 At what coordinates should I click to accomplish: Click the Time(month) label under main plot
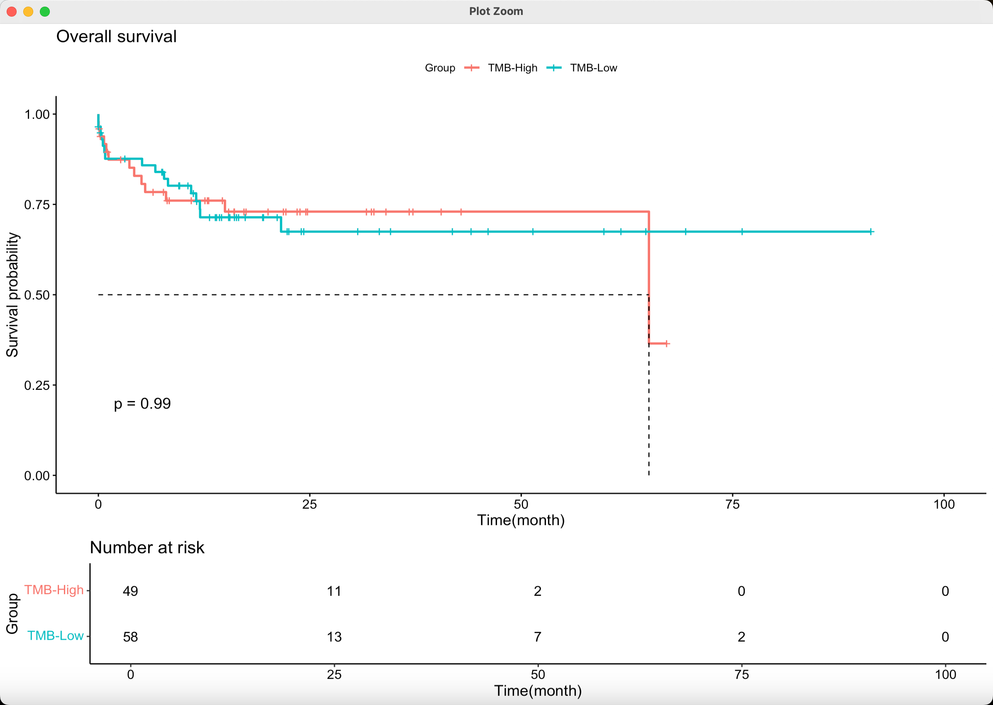[521, 520]
